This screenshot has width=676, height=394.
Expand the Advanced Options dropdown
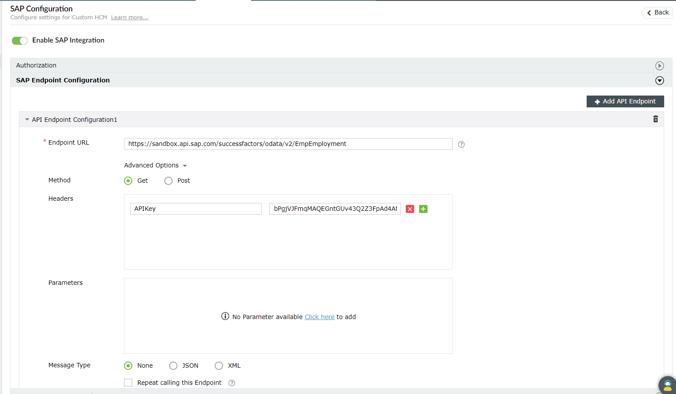tap(156, 166)
